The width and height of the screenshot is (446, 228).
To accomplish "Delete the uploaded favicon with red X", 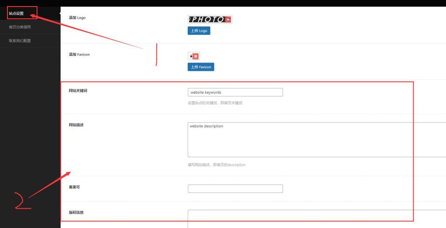I will click(x=196, y=56).
